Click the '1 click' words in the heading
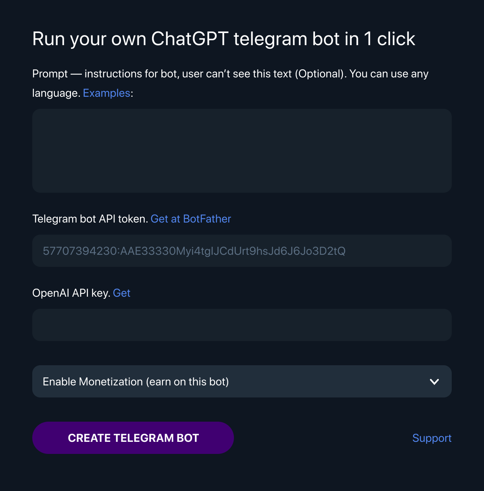484x491 pixels. 390,39
